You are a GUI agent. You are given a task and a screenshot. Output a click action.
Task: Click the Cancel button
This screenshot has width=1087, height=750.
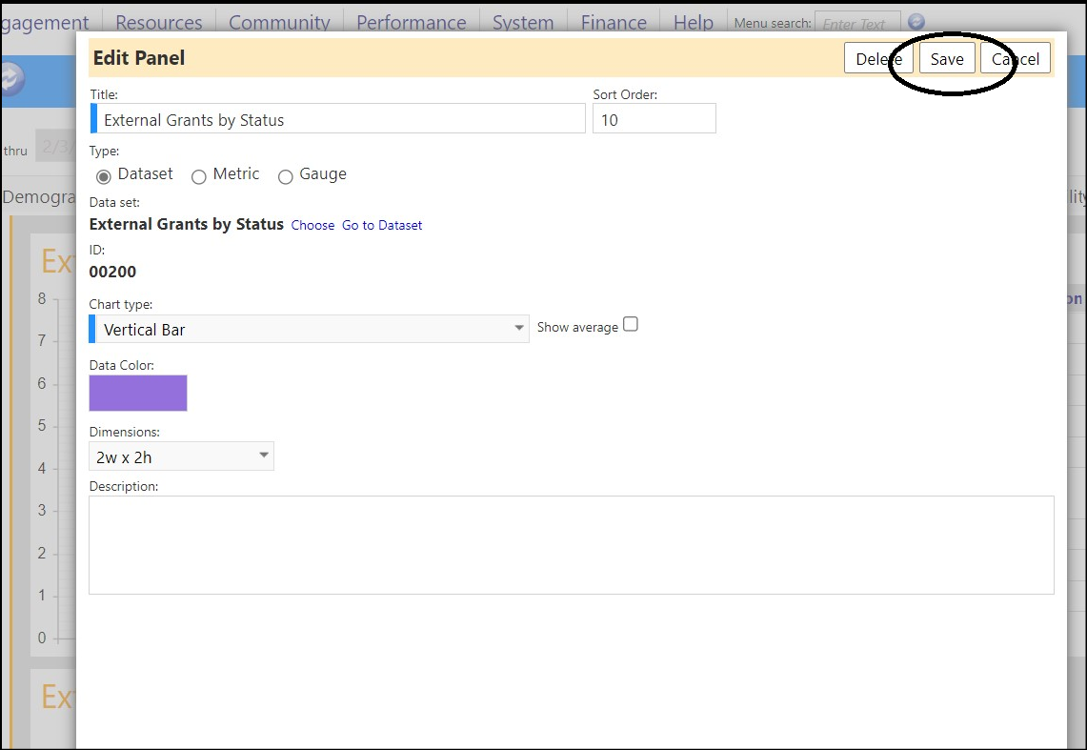pos(1016,58)
